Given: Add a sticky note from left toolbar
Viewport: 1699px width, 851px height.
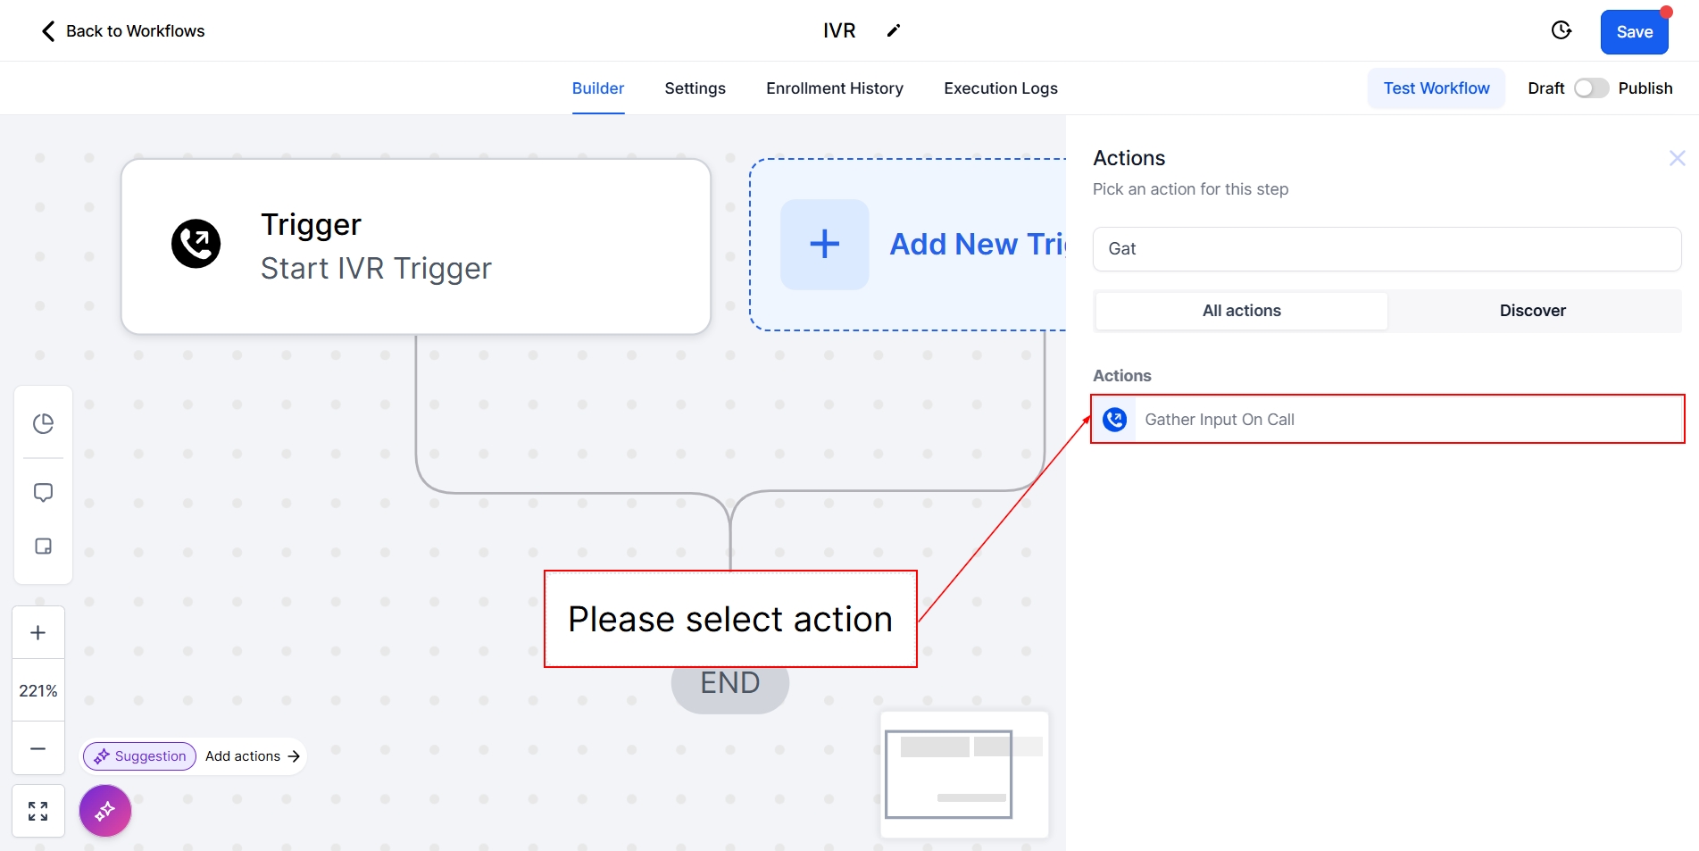Looking at the screenshot, I should 43,546.
